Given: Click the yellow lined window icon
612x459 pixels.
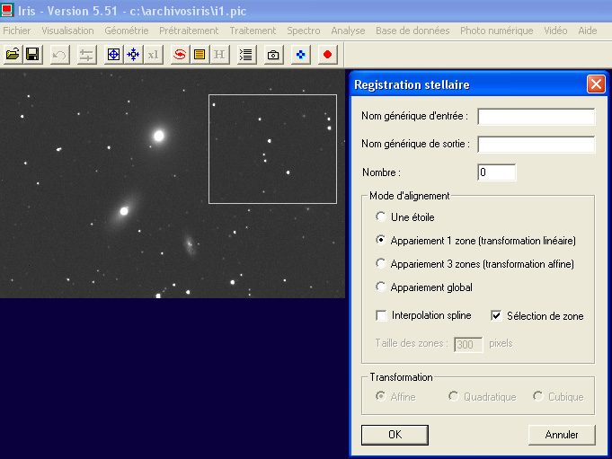Looking at the screenshot, I should (200, 55).
